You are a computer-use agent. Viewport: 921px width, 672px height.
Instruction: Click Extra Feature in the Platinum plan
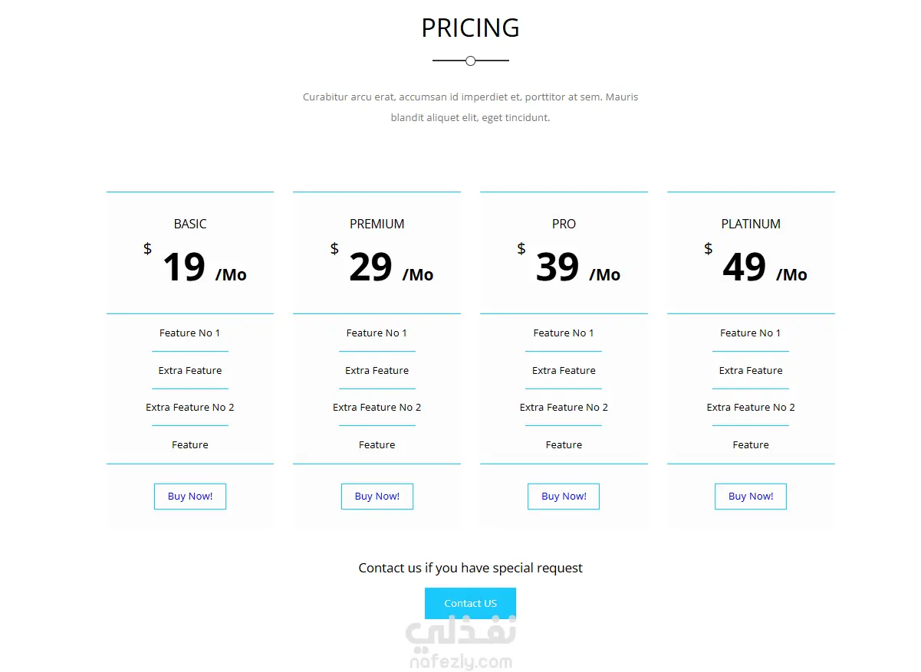click(x=751, y=371)
